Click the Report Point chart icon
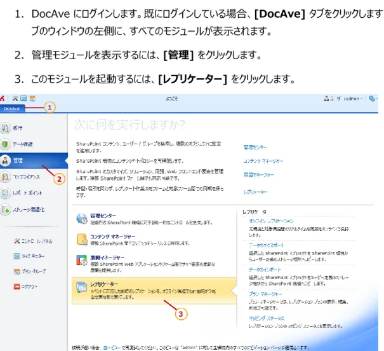This screenshot has width=384, height=351. click(5, 193)
